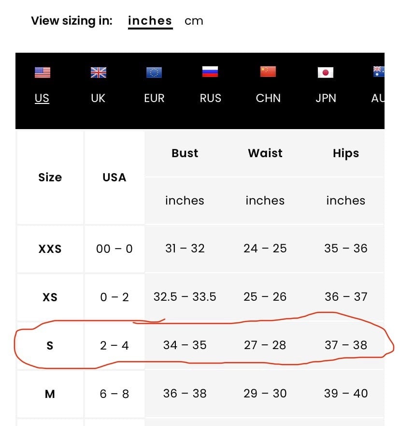Viewport: 400px width, 426px height.
Task: Select the S size row label
Action: [50, 346]
